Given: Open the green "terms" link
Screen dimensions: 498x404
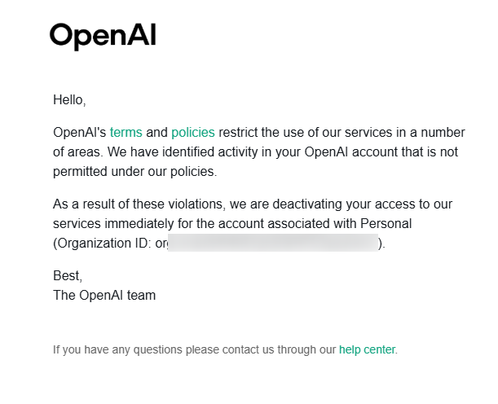Looking at the screenshot, I should (x=126, y=132).
